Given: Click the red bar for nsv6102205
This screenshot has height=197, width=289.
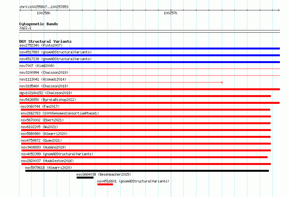Looking at the screenshot, I should [x=146, y=130].
